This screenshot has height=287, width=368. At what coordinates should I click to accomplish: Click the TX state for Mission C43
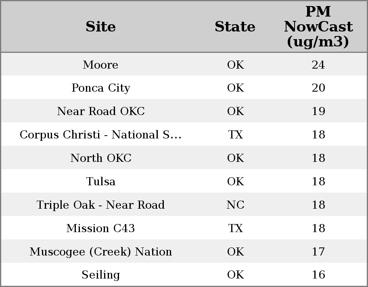pos(235,228)
